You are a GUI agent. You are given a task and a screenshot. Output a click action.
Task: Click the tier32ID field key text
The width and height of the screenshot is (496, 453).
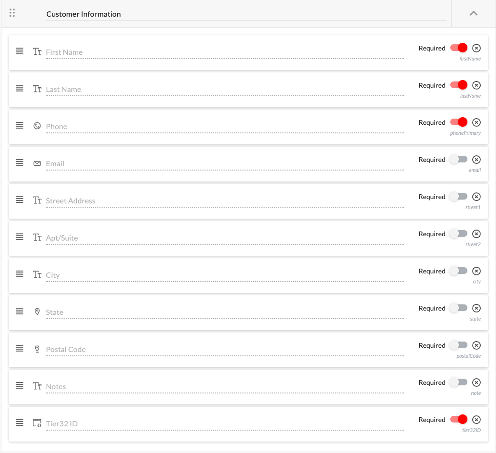(x=471, y=430)
